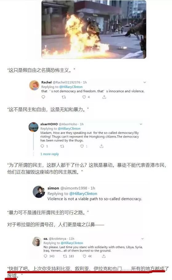Retweet oz.'s tweet showing 183
Viewport: 172px width, 280px height.
(65, 256)
